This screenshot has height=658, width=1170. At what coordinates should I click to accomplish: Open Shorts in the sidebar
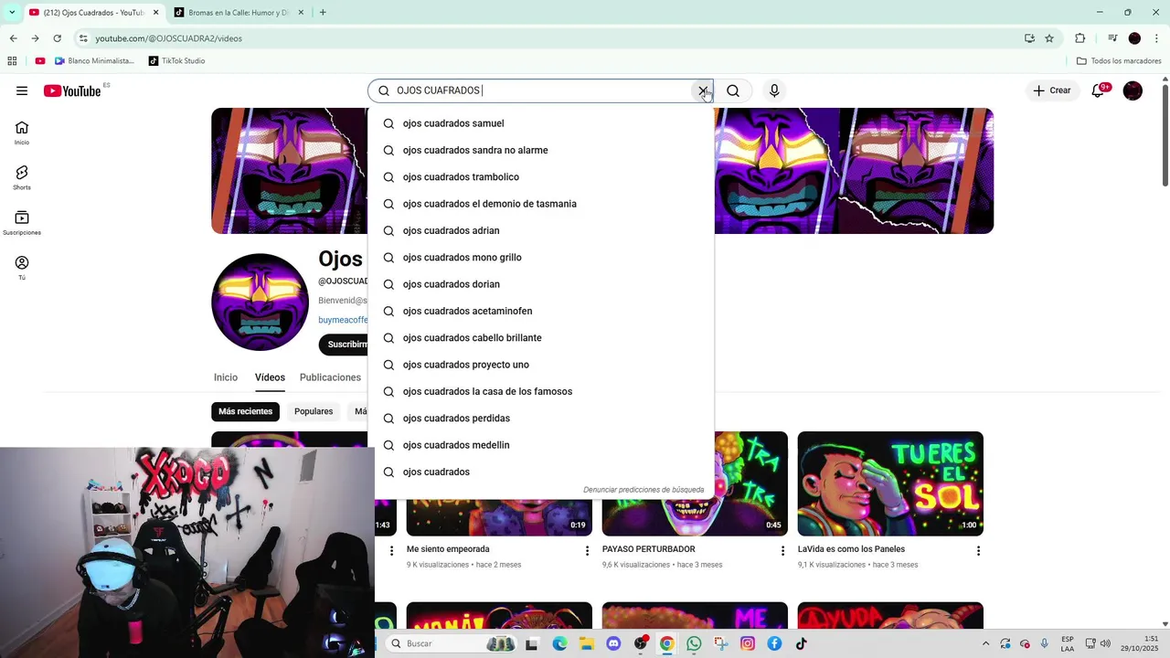click(22, 177)
